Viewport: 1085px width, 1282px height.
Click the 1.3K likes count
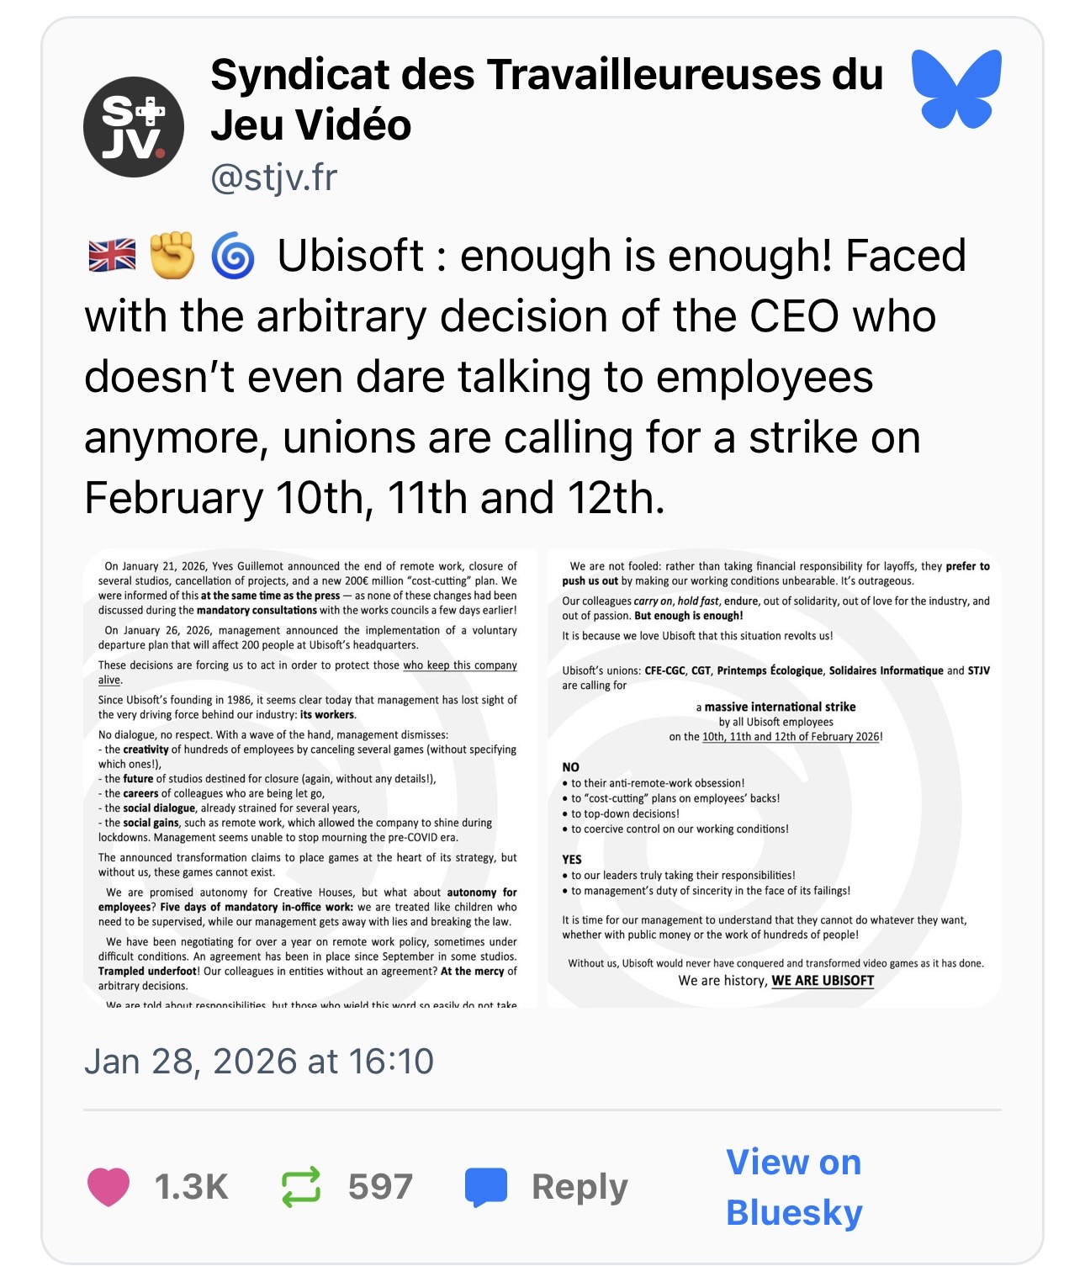tap(191, 1187)
